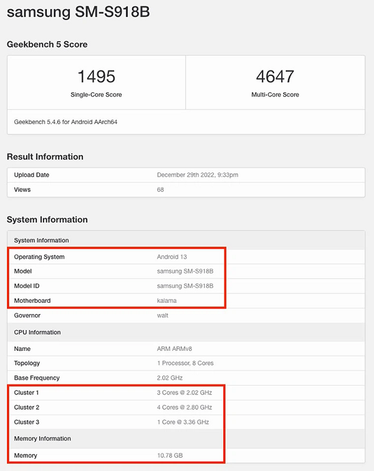Click the Result Information heading

click(x=45, y=156)
